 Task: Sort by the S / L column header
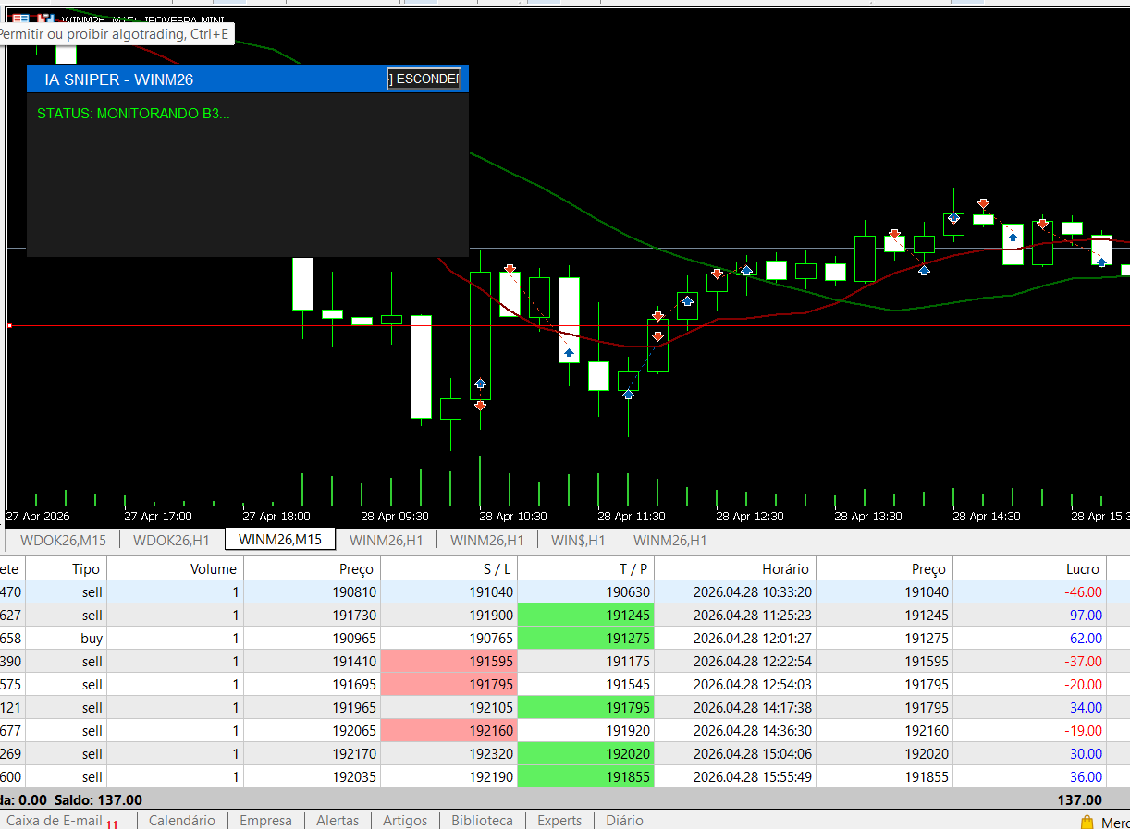(x=449, y=568)
